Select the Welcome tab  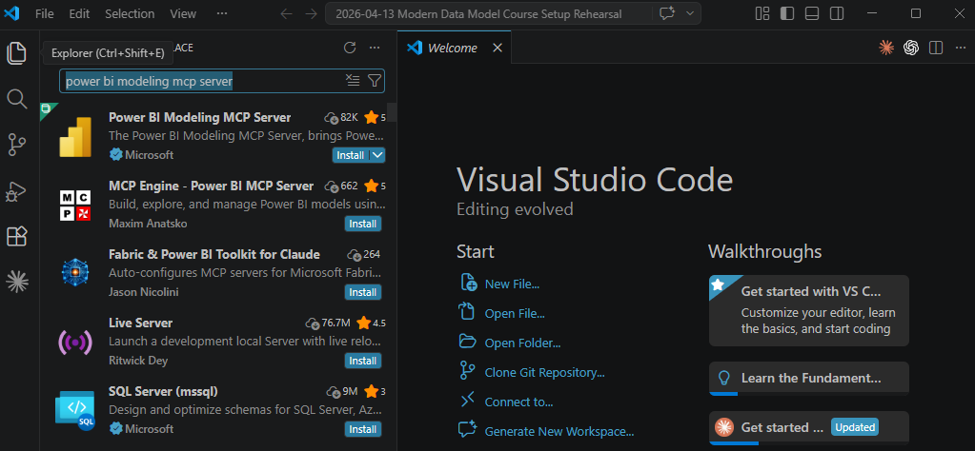pos(454,48)
